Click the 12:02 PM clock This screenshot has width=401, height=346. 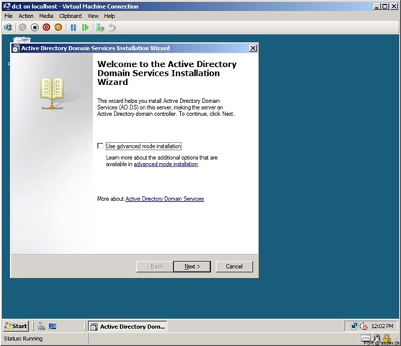tap(382, 326)
